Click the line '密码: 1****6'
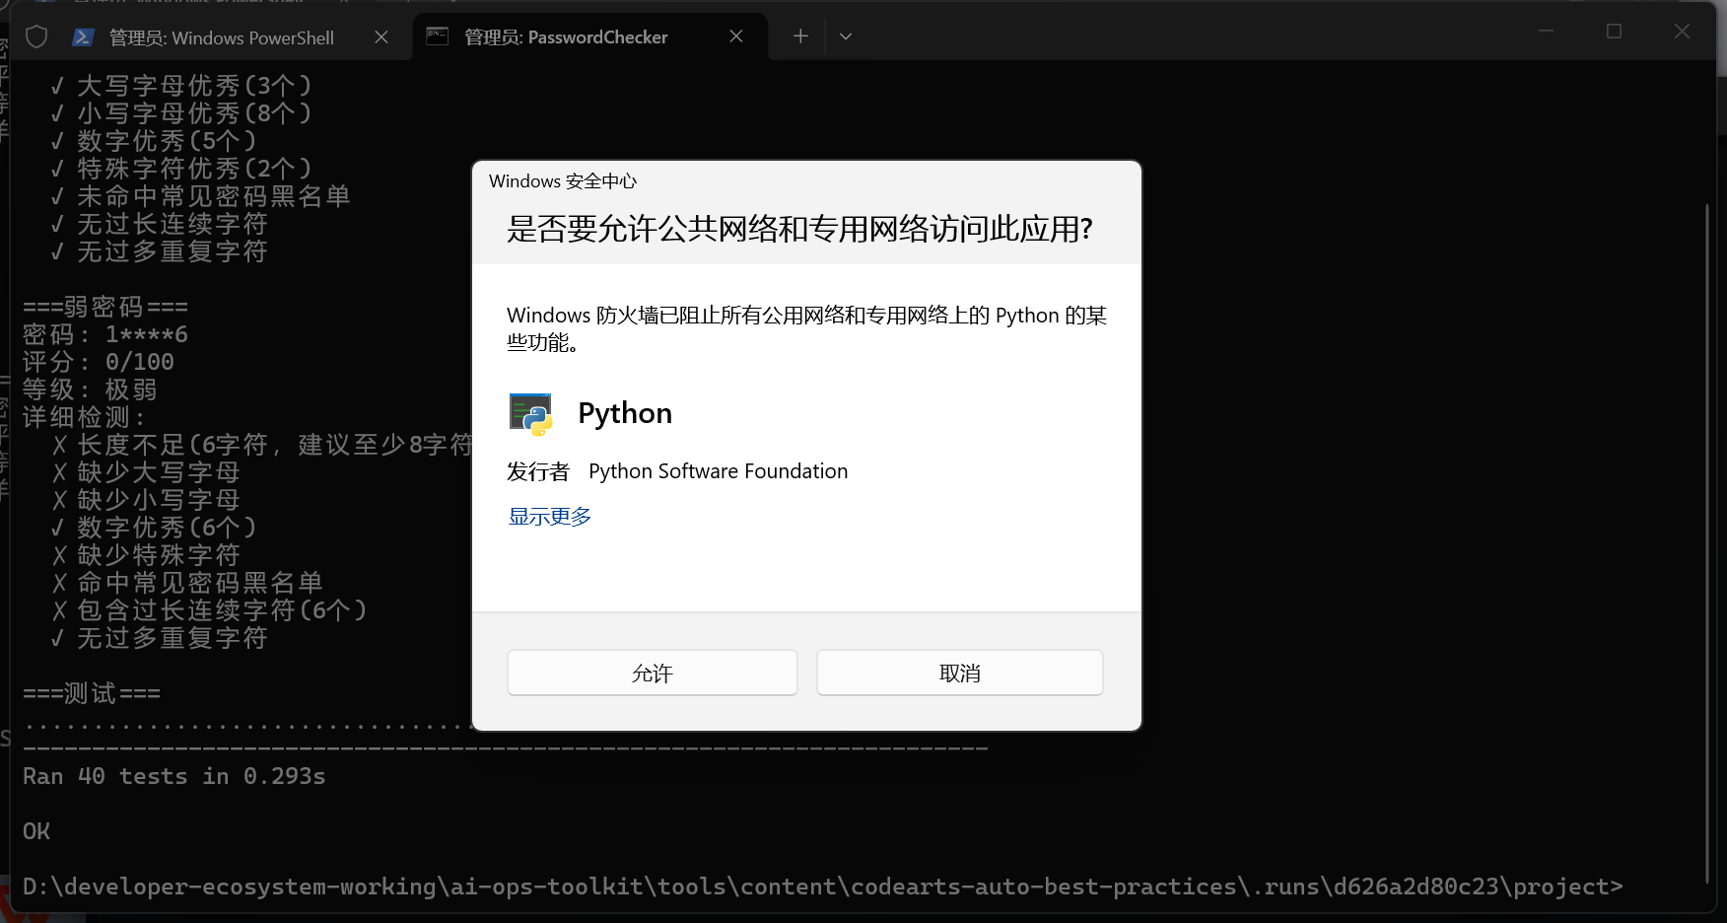1727x923 pixels. (x=105, y=334)
